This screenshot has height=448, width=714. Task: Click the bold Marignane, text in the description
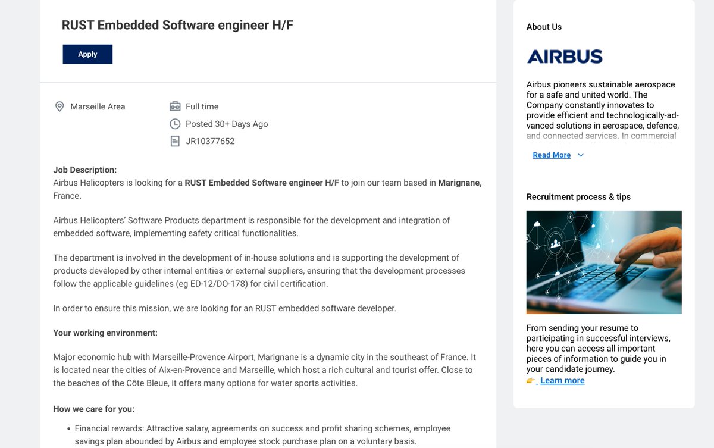pos(460,183)
